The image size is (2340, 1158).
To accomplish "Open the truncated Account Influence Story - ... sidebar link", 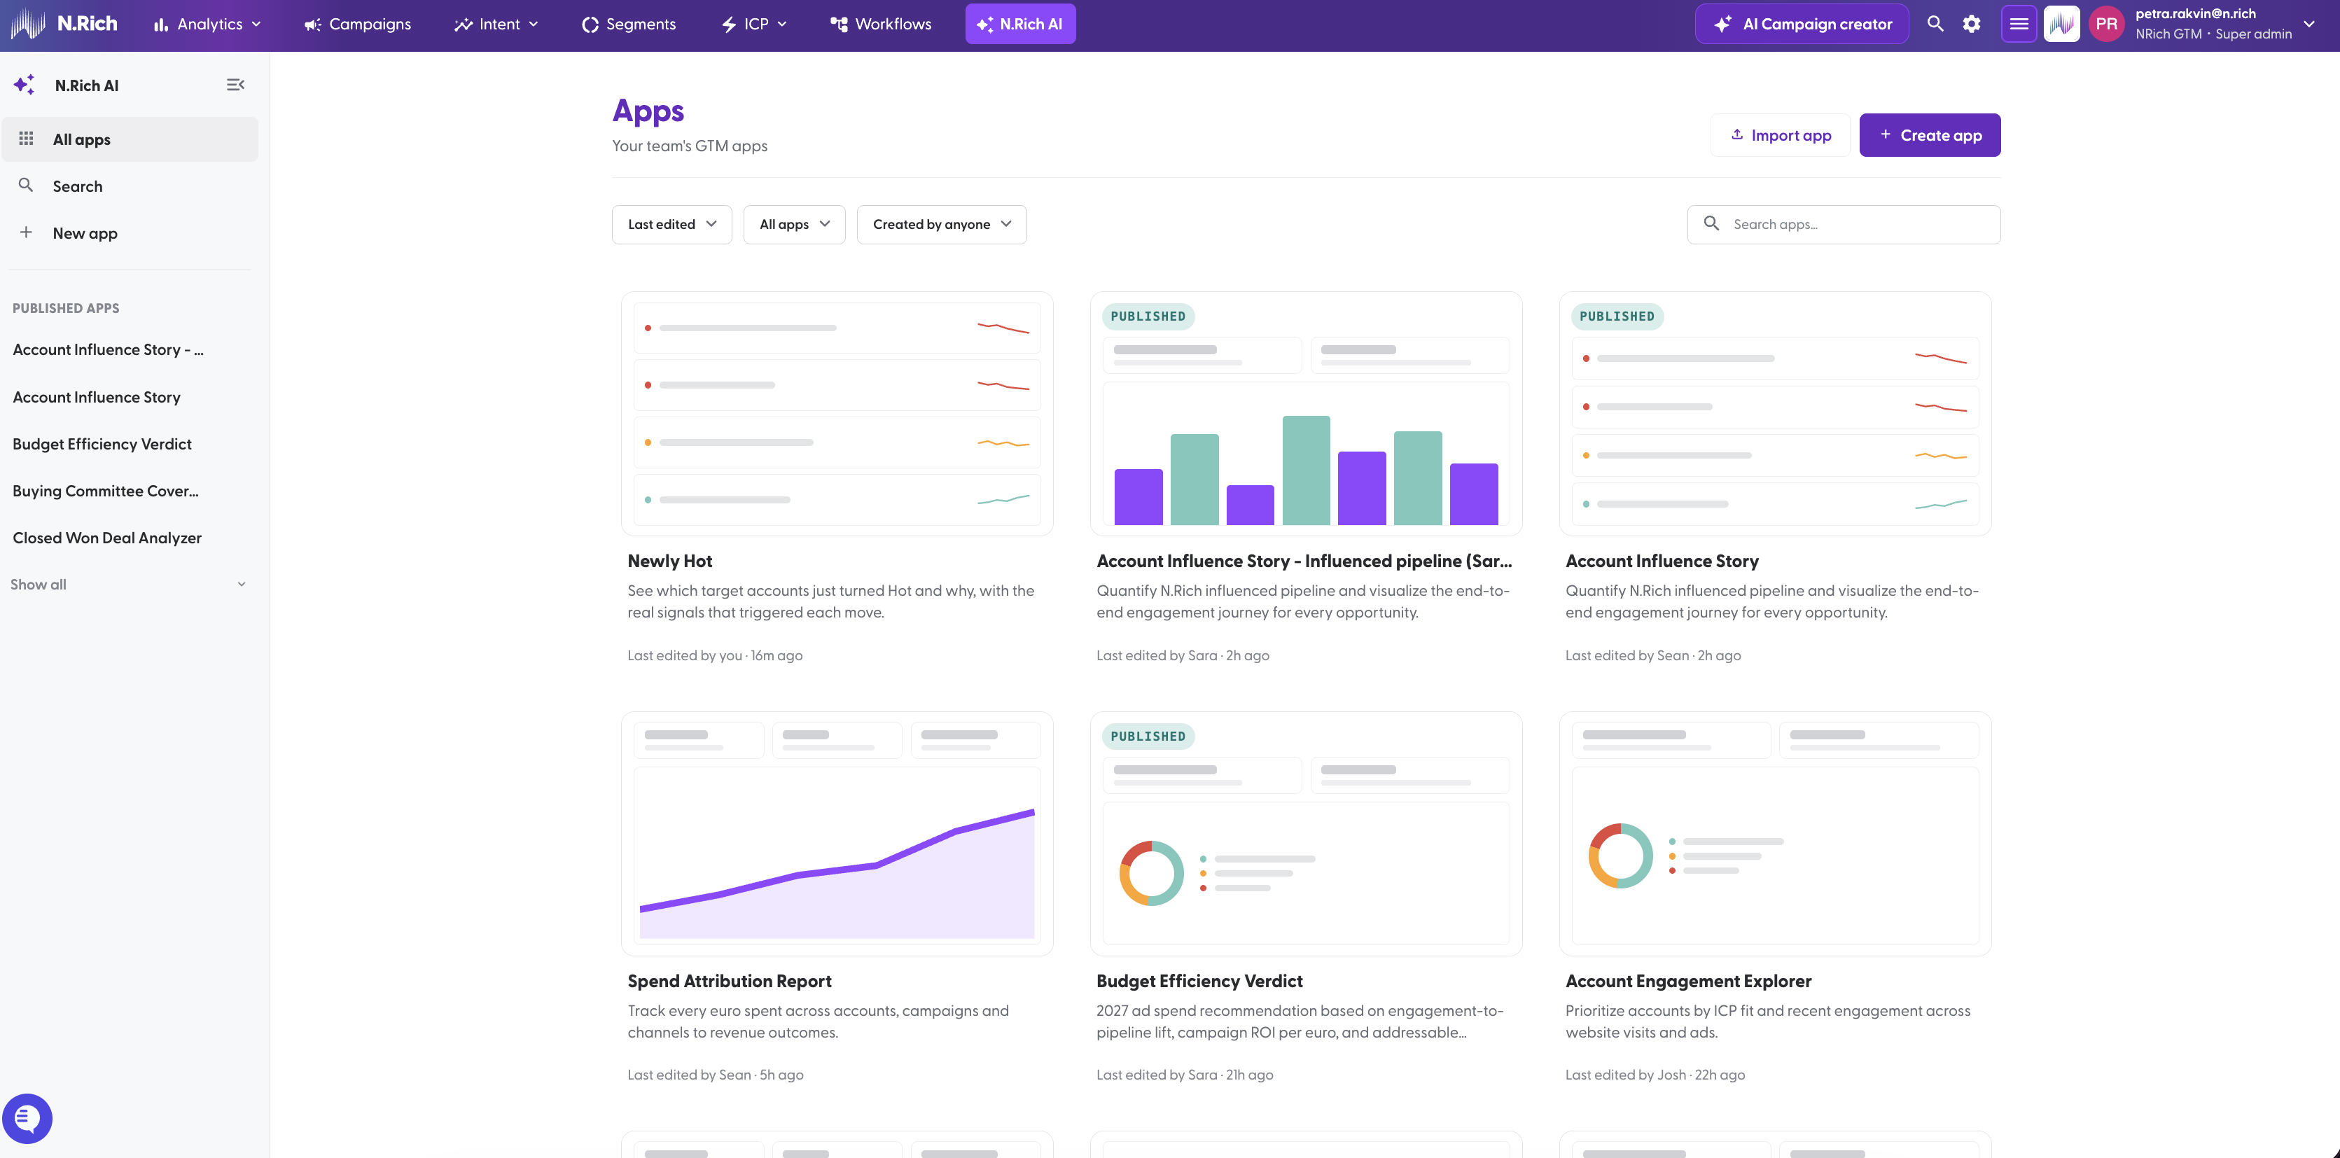I will coord(108,349).
